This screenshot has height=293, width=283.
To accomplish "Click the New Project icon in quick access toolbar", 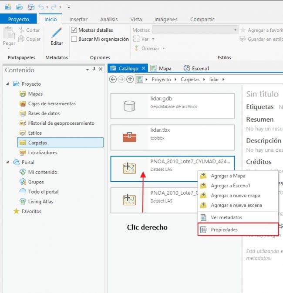I will tap(8, 7).
